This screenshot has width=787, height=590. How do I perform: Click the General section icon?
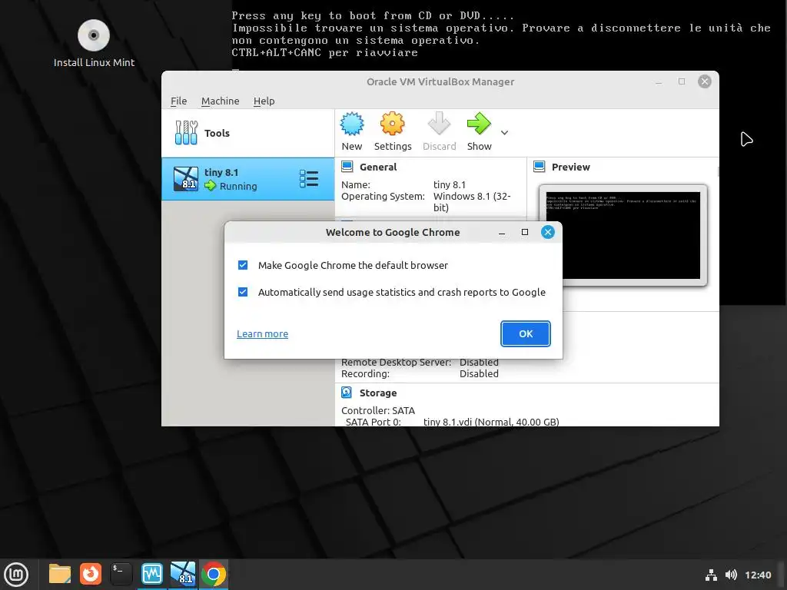click(x=347, y=167)
